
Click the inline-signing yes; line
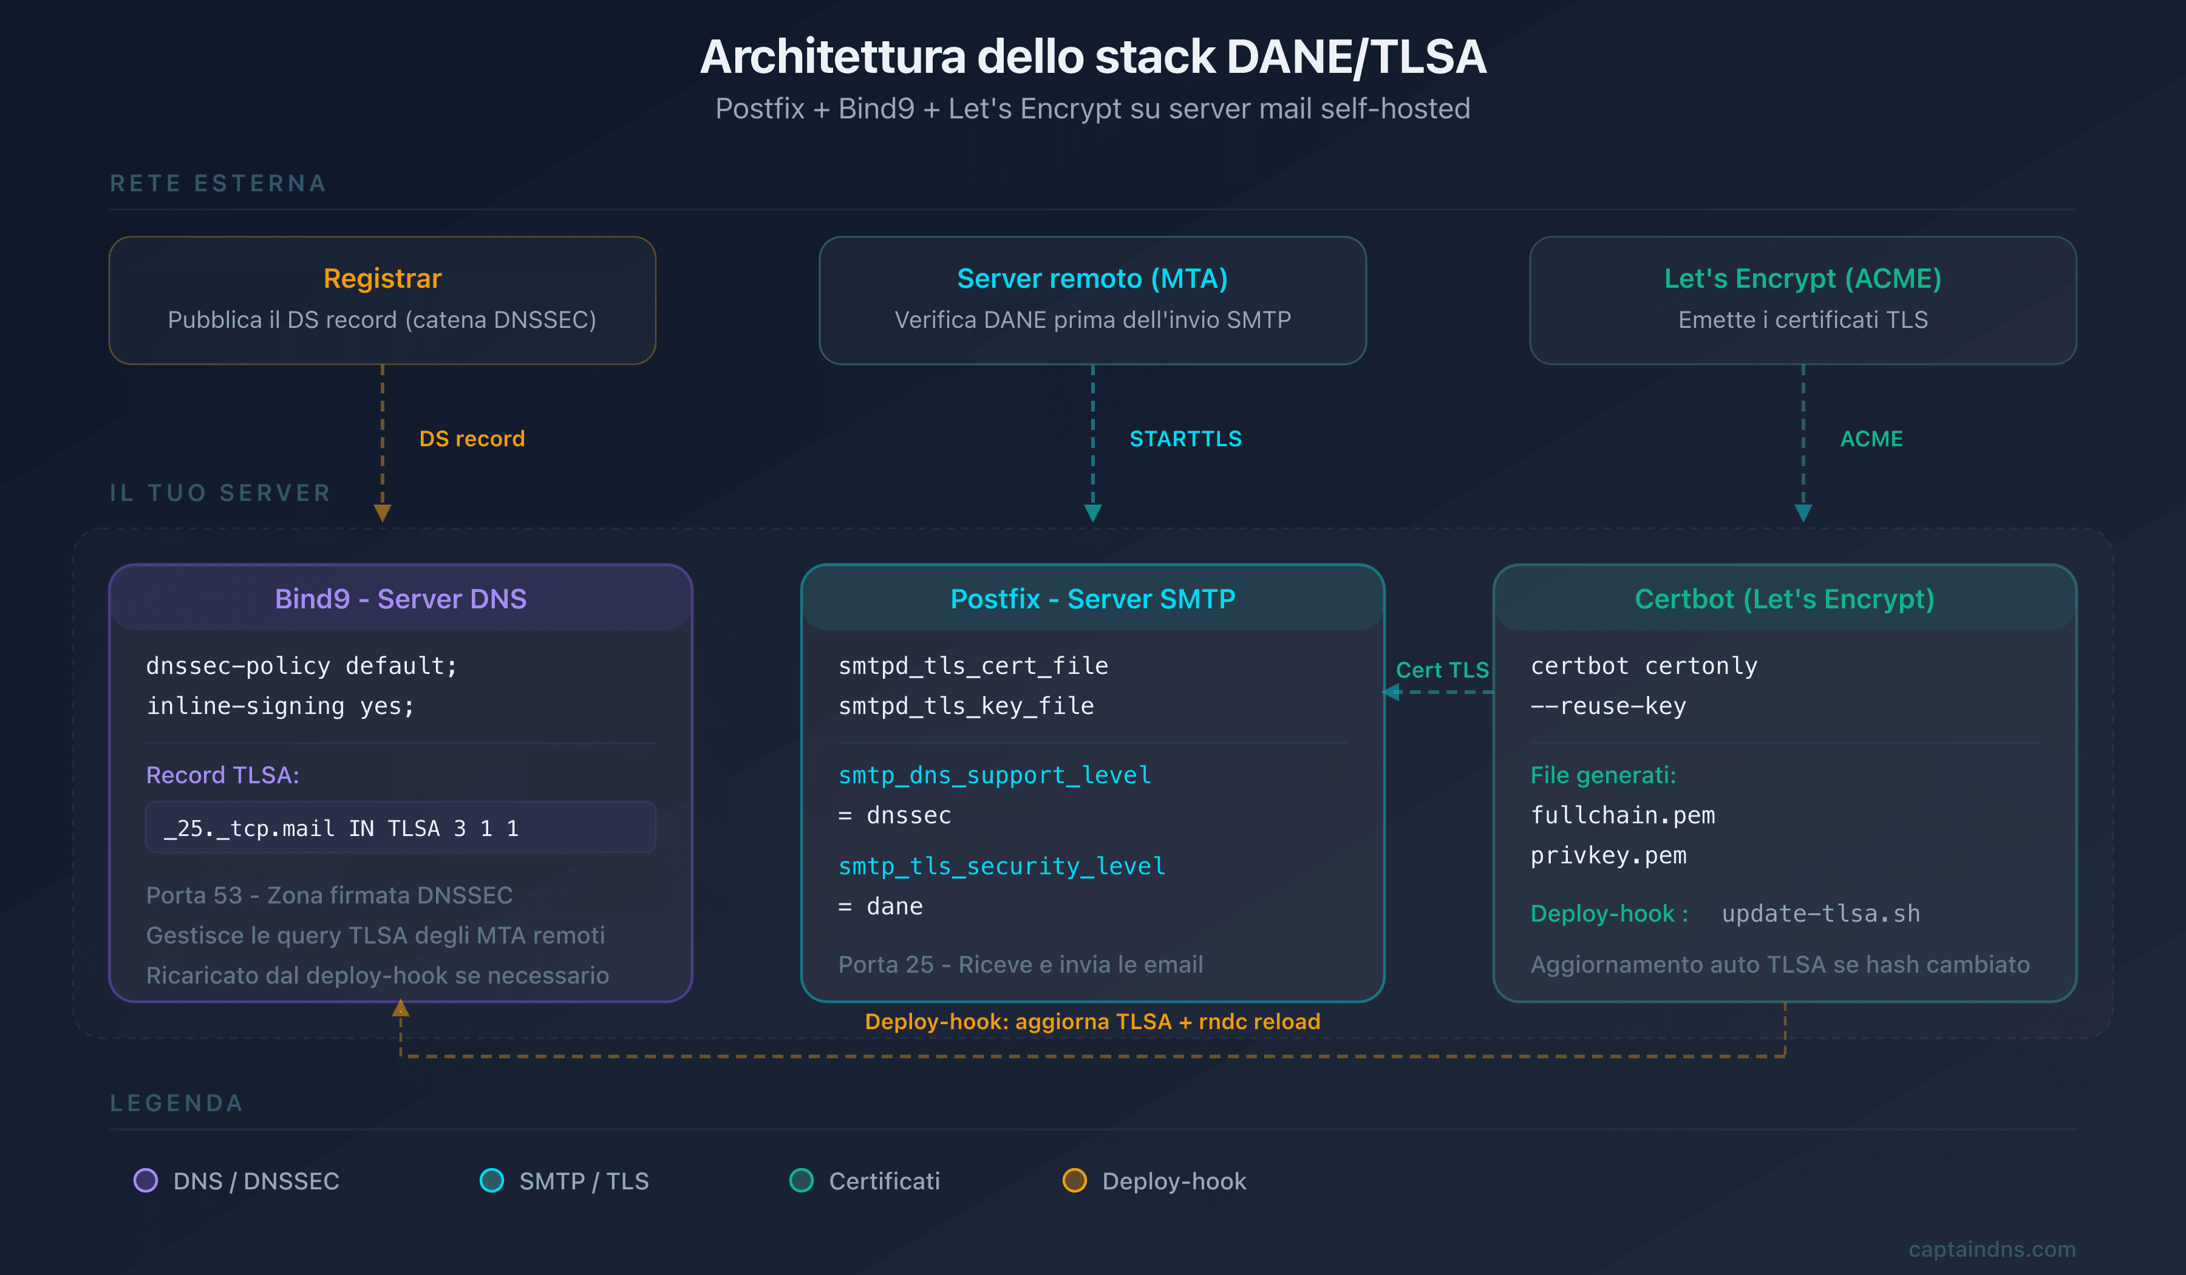tap(281, 706)
